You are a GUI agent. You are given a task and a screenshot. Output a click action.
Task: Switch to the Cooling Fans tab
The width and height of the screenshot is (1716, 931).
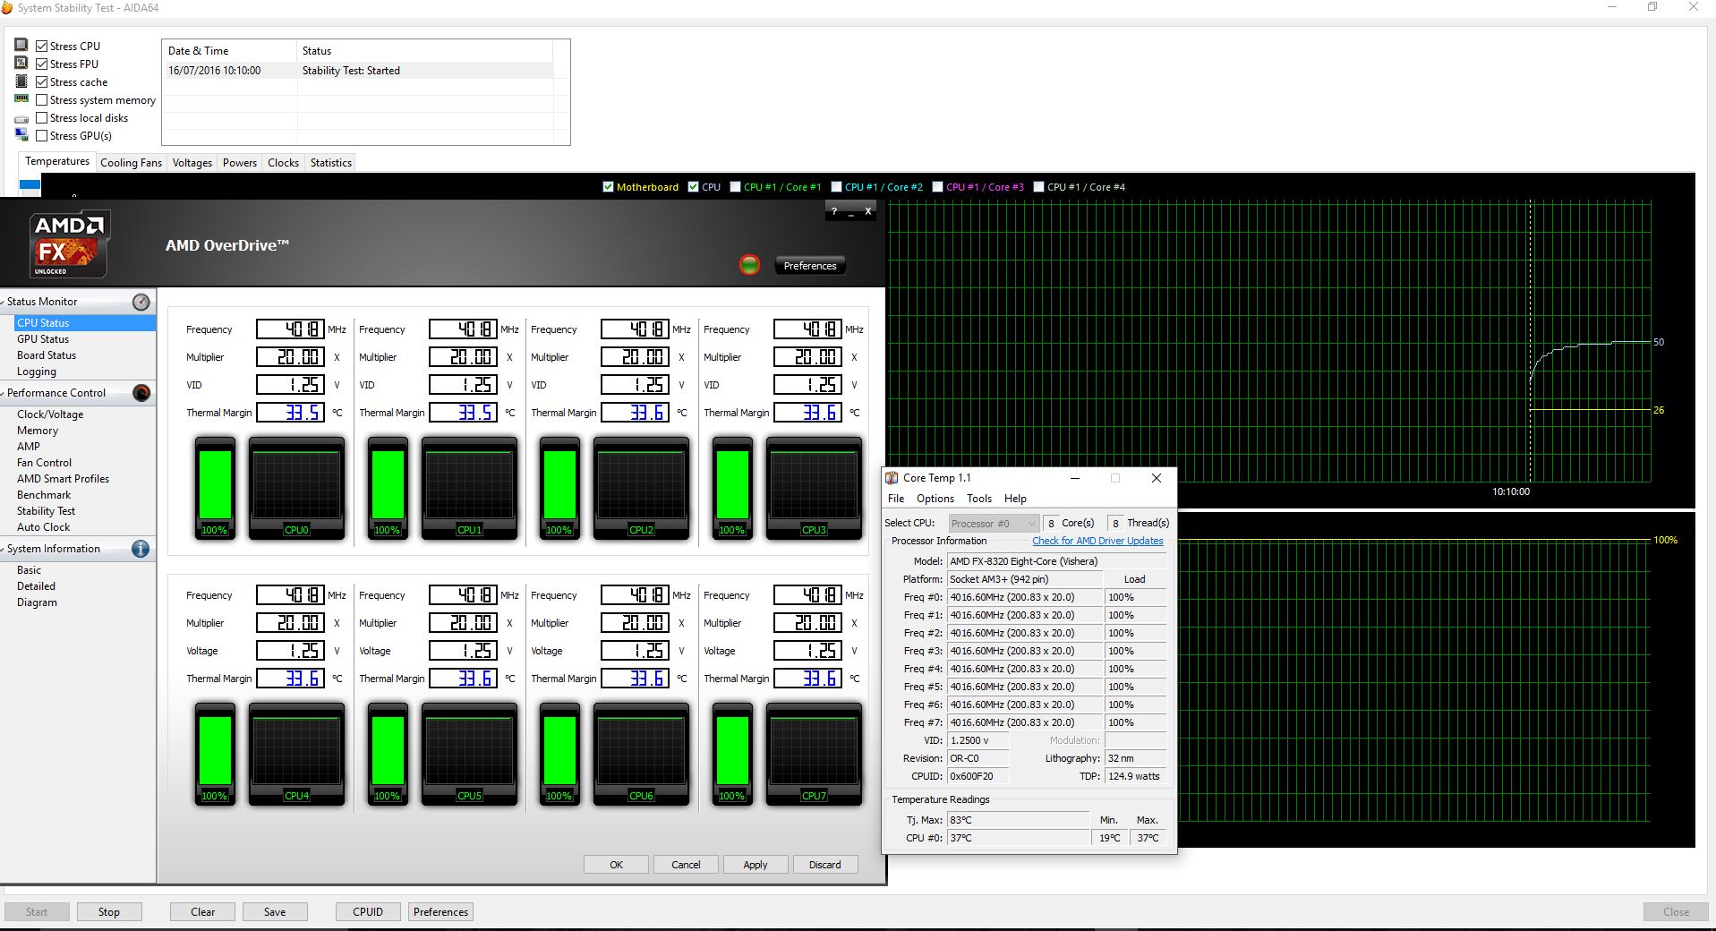point(131,163)
